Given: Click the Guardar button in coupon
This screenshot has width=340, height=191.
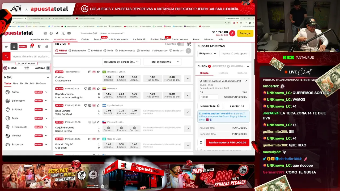Looking at the screenshot, I should (x=236, y=106).
